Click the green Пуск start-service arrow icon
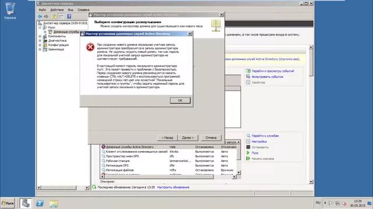Screen dimensions: 373x209 248,153
